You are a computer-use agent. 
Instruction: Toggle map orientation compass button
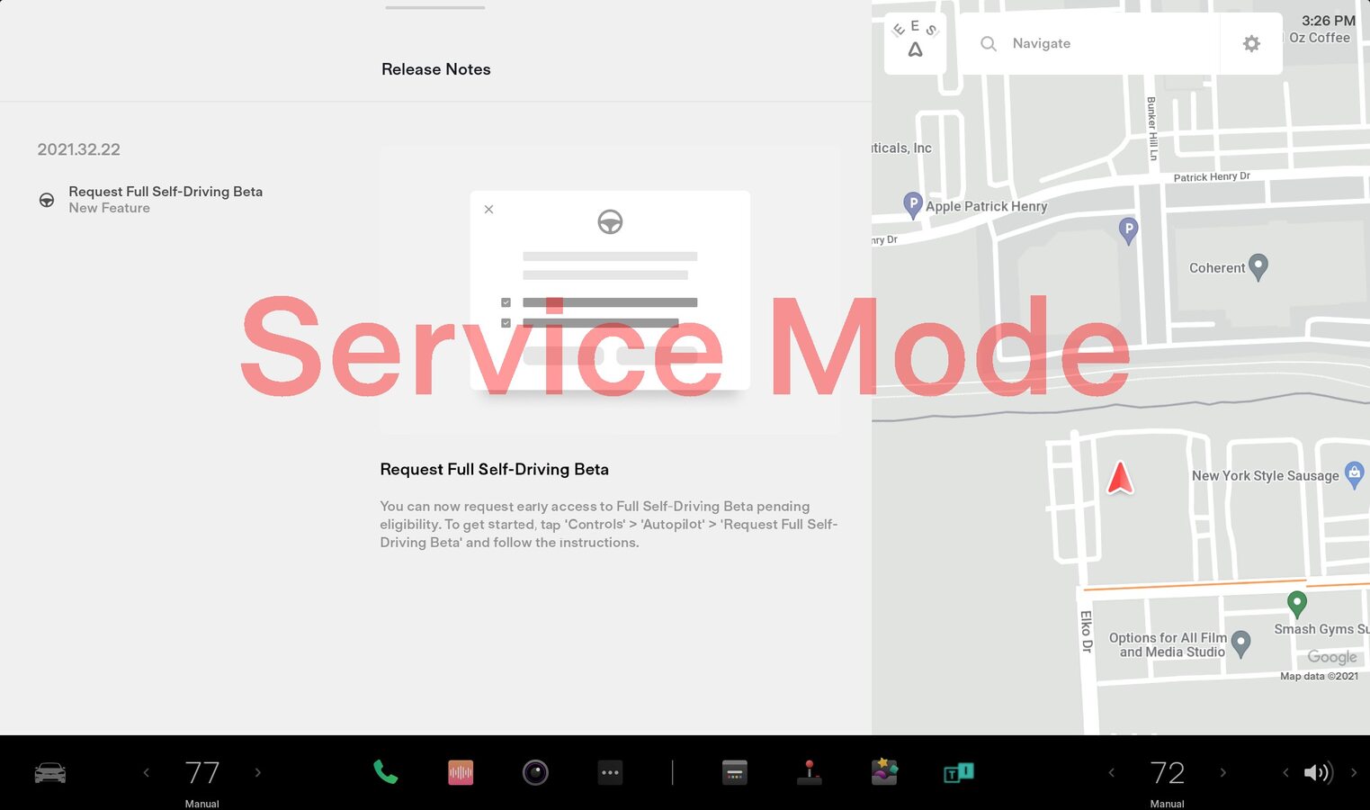click(915, 42)
